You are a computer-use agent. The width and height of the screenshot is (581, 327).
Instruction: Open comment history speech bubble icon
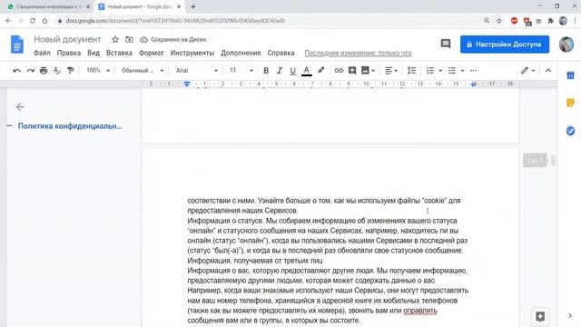pos(446,45)
